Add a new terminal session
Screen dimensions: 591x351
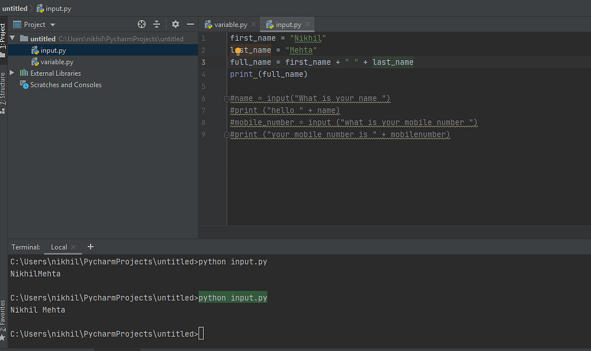click(x=91, y=247)
